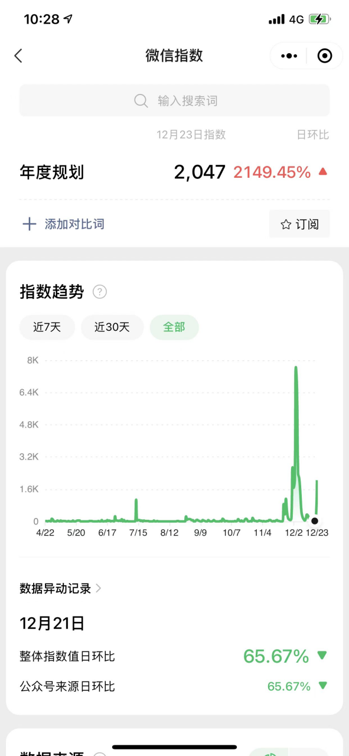Open help question mark next to 指数趋势
The width and height of the screenshot is (349, 756).
(100, 292)
